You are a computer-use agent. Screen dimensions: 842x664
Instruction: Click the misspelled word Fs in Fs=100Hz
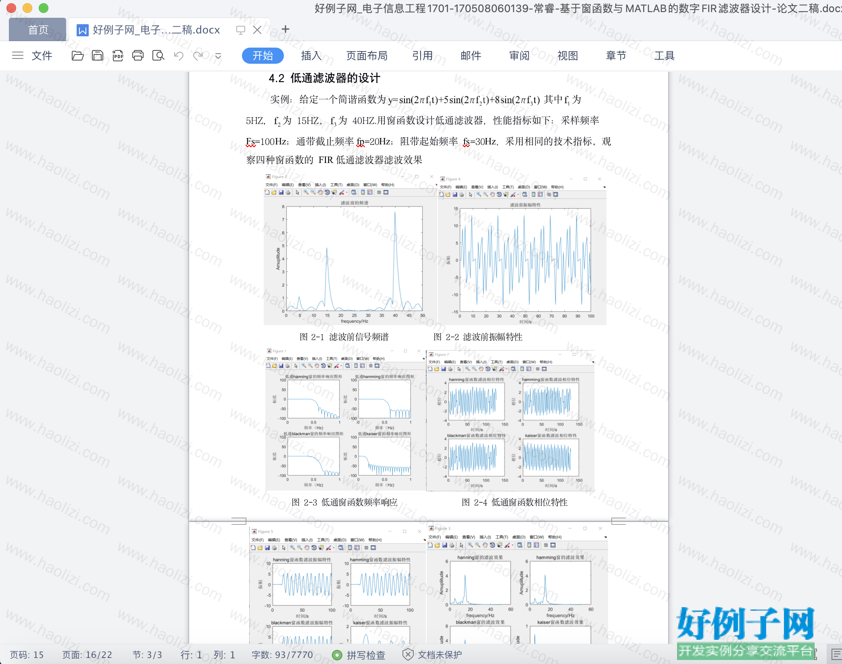tap(250, 142)
